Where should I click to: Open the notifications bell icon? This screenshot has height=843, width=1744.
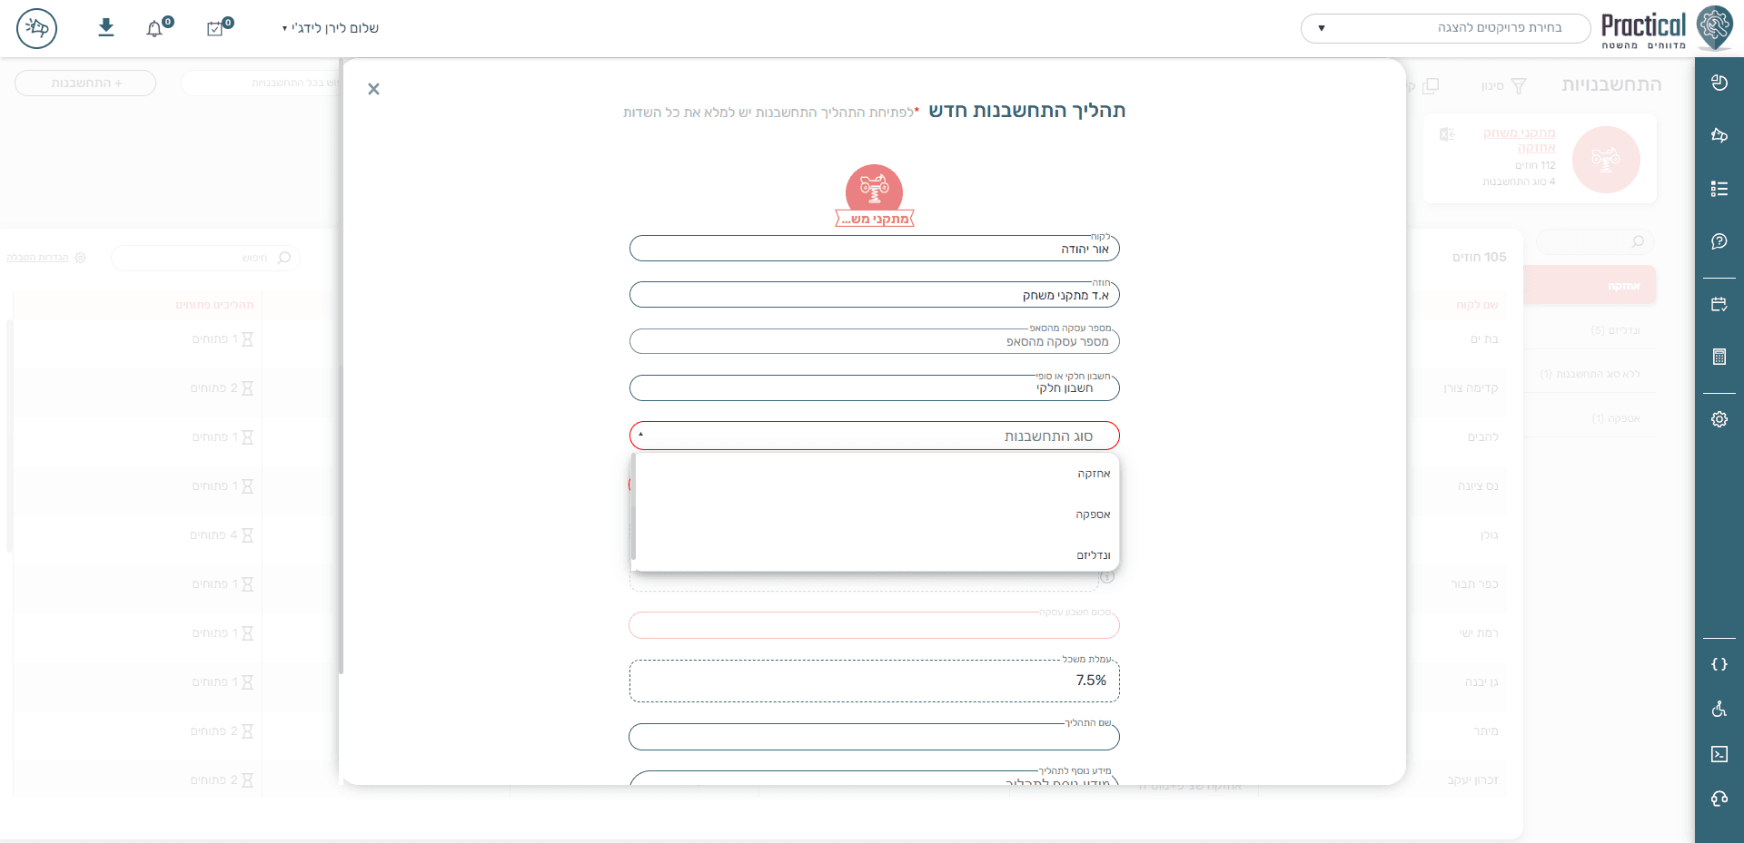coord(155,29)
